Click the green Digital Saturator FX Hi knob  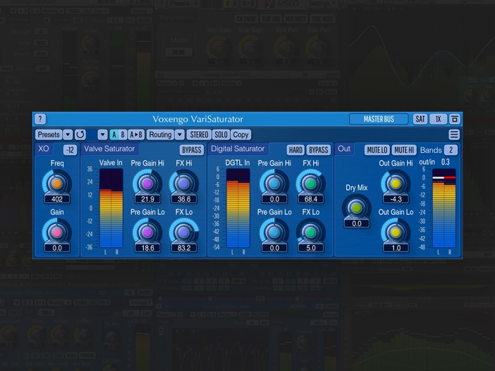(310, 183)
